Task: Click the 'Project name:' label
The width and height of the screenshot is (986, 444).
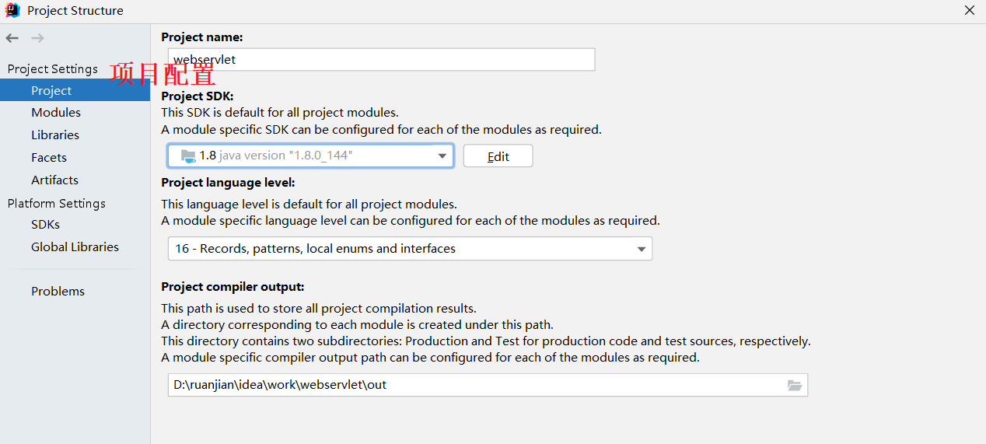Action: tap(202, 37)
